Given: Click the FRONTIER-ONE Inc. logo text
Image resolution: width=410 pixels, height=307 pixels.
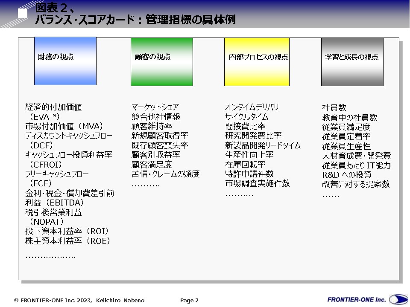Looking at the screenshot, I should point(357,299).
